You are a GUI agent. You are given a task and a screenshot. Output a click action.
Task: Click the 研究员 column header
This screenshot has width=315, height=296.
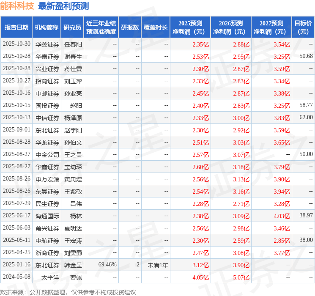tap(72, 27)
